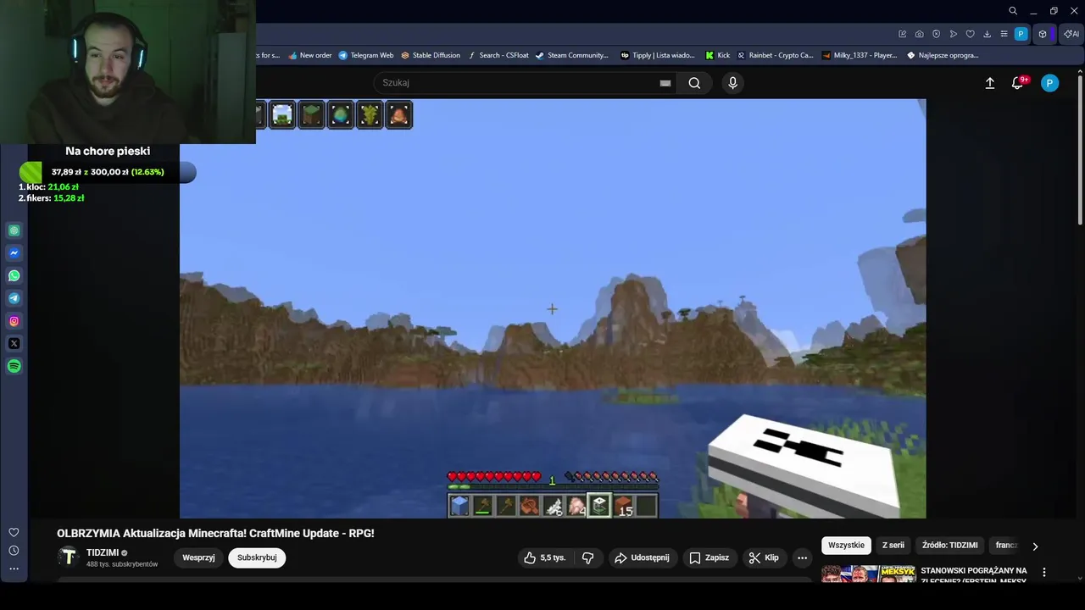
Task: Open sidebar history clock icon
Action: (x=14, y=551)
